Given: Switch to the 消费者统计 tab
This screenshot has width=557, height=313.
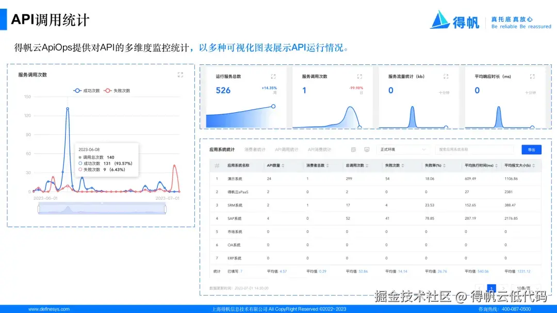Looking at the screenshot, I should (x=255, y=149).
